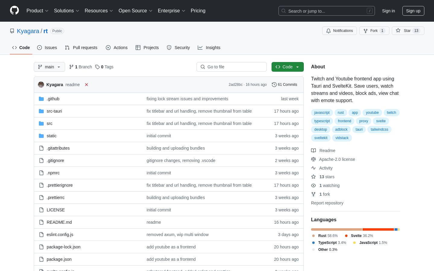Click the Svelte segment of language bar

378,229
